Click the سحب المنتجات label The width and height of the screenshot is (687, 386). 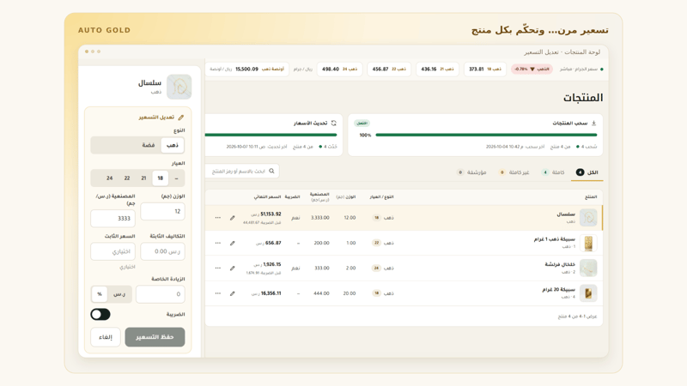coord(569,123)
